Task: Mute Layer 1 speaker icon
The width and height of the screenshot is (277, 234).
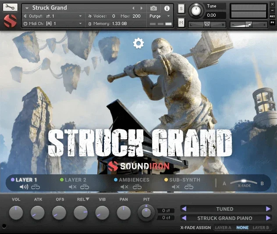Action: tap(24, 187)
